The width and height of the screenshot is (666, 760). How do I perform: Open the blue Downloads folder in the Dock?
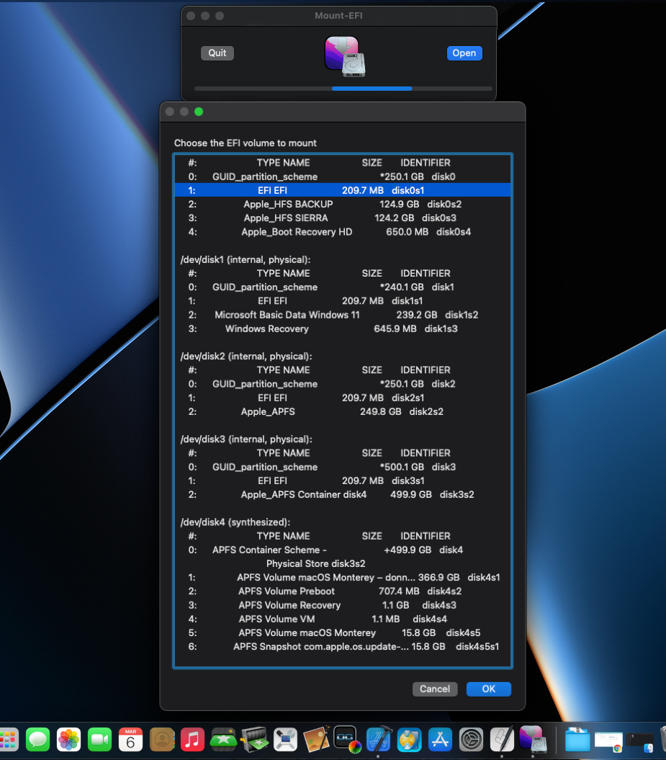tap(578, 739)
